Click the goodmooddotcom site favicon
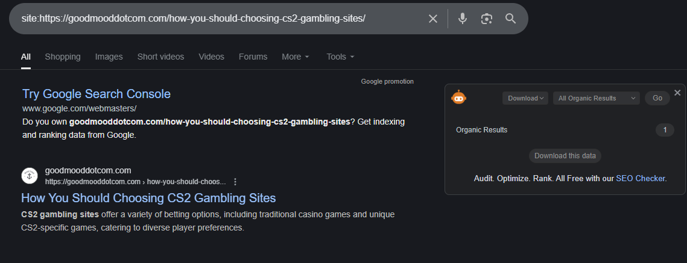Viewport: 687px width, 263px height. [x=30, y=175]
